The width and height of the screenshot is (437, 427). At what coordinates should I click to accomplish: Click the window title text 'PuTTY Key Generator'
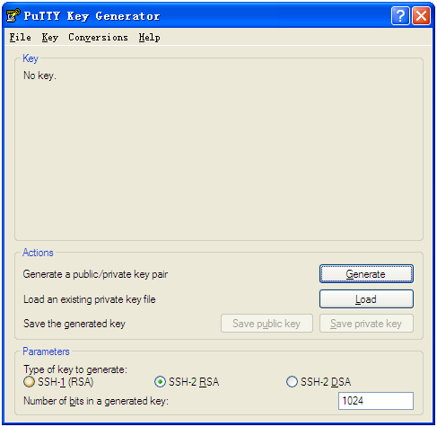[x=92, y=16]
